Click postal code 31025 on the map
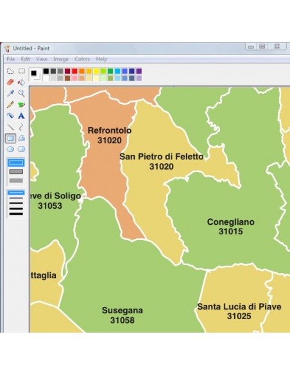This screenshot has height=375, width=290. click(239, 316)
